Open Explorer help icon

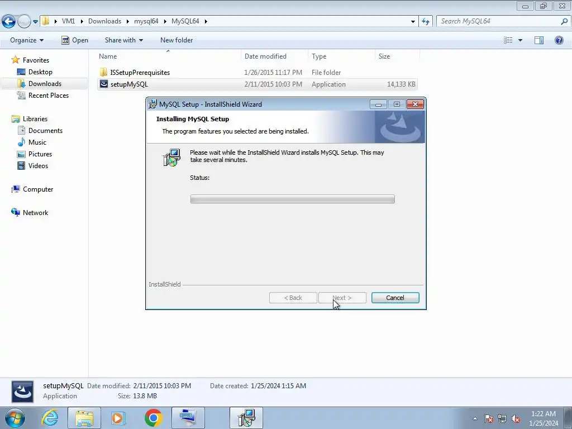(559, 40)
